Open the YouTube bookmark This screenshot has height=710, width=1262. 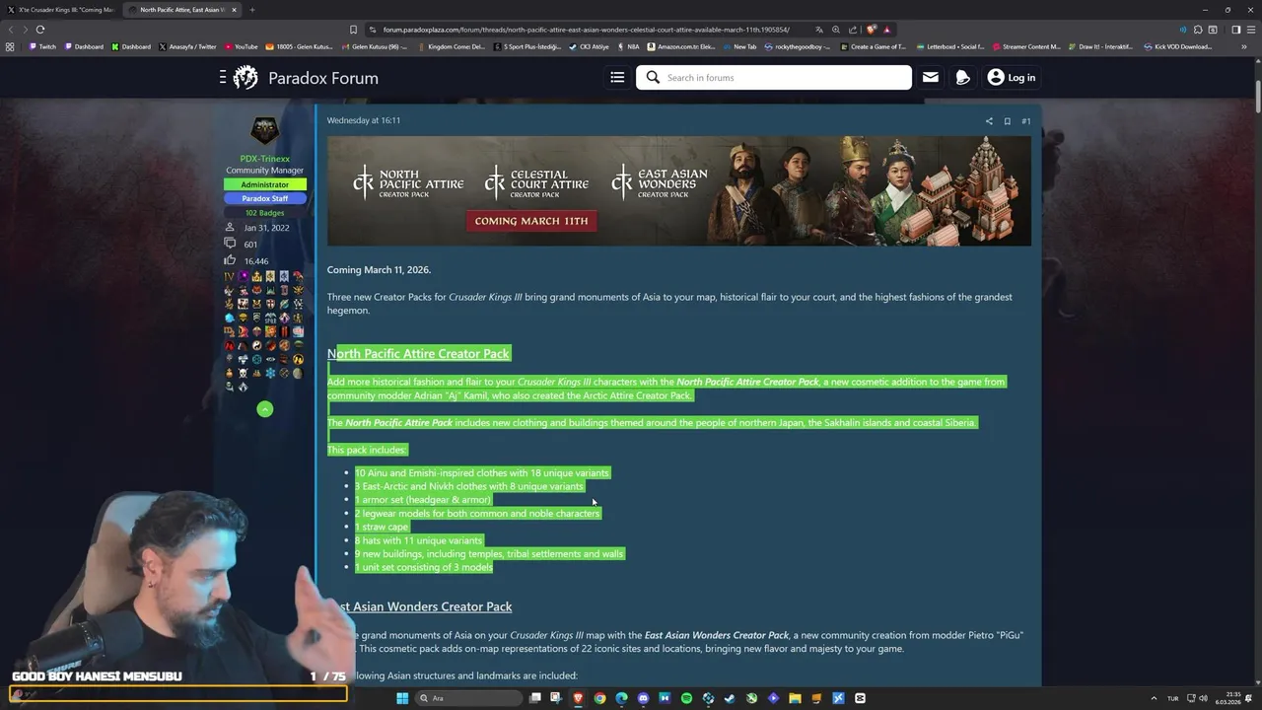242,46
